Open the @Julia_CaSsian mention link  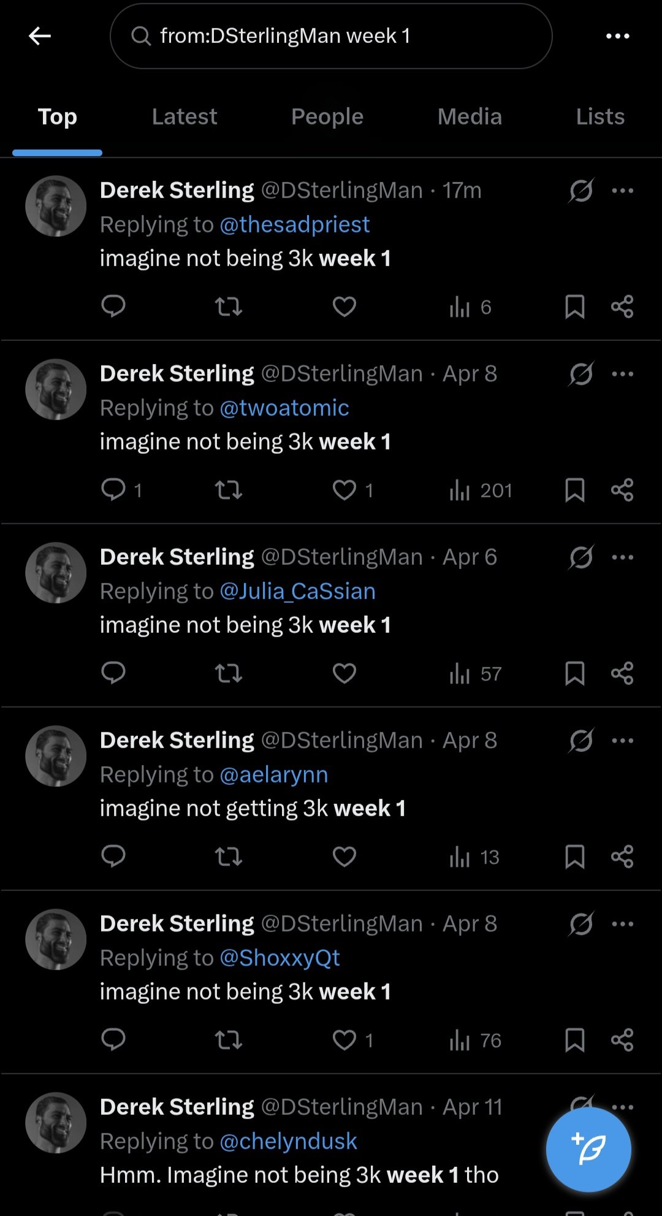coord(298,591)
